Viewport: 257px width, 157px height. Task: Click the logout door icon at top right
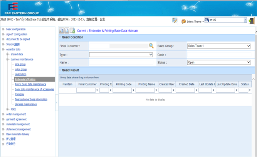(251, 21)
